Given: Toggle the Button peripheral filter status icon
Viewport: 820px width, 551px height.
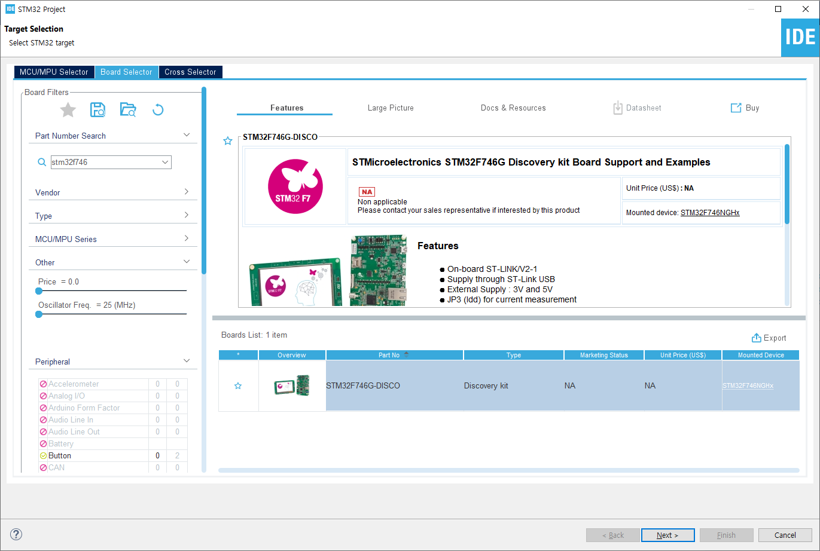Looking at the screenshot, I should click(43, 455).
